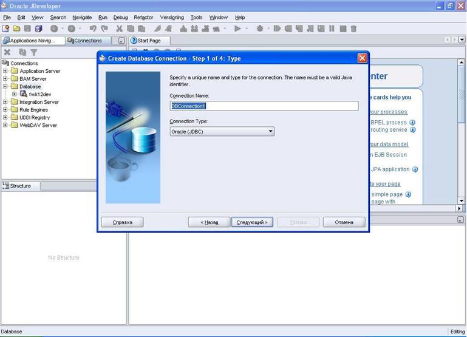Click the Garbage Collection trash icon

(x=353, y=29)
